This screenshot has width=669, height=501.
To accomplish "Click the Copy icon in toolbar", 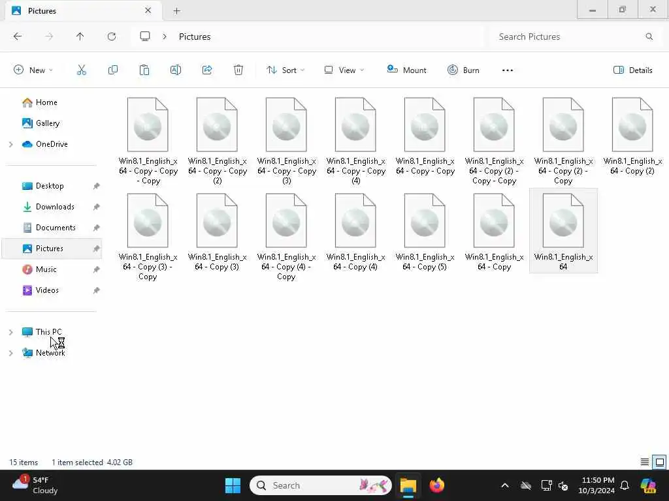I will 113,70.
